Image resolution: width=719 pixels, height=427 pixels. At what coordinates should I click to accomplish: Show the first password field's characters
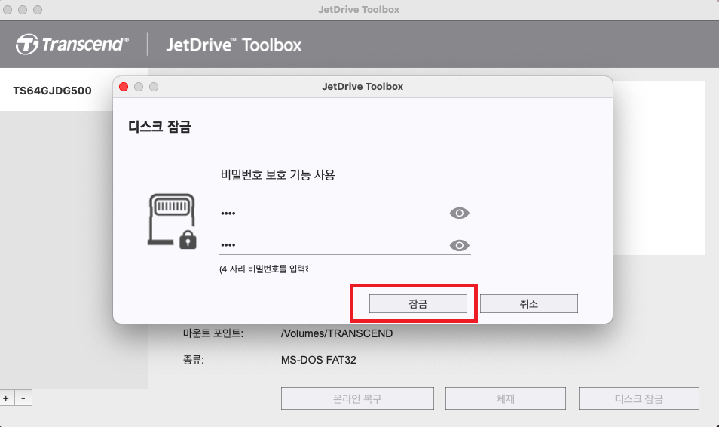pos(459,213)
